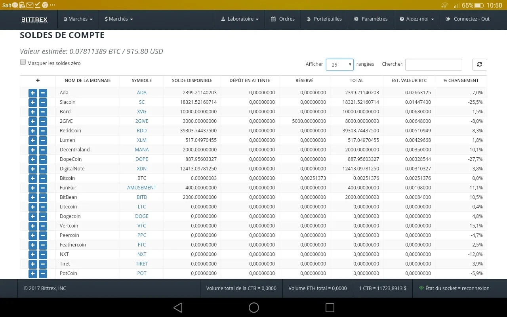507x317 pixels.
Task: Click the État du socket status indicator
Action: tap(454, 288)
